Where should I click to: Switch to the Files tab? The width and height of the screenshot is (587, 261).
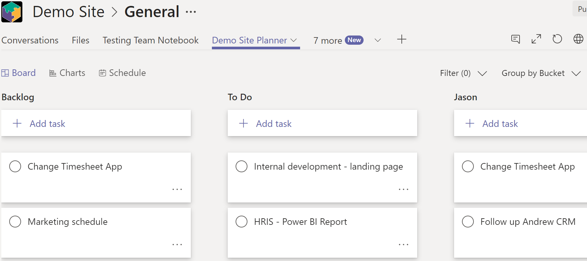(81, 40)
